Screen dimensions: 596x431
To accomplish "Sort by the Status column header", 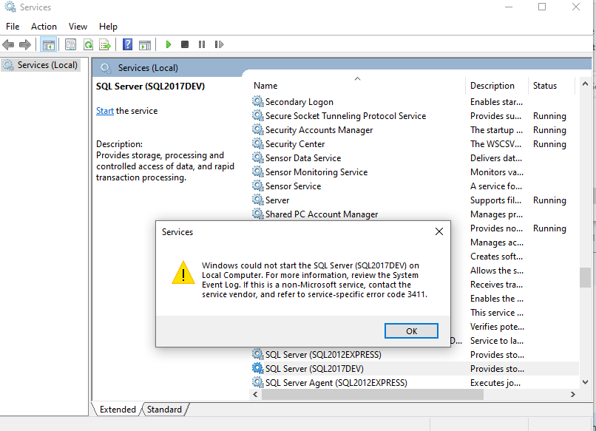I will [x=551, y=86].
